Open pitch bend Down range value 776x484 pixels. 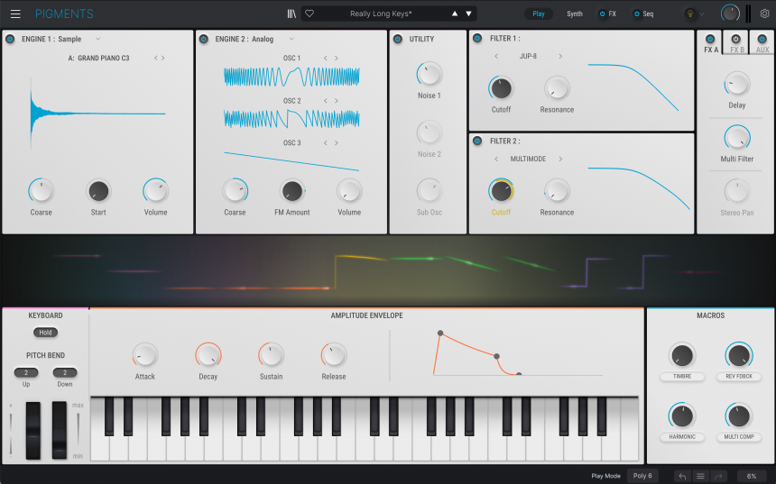(x=65, y=373)
